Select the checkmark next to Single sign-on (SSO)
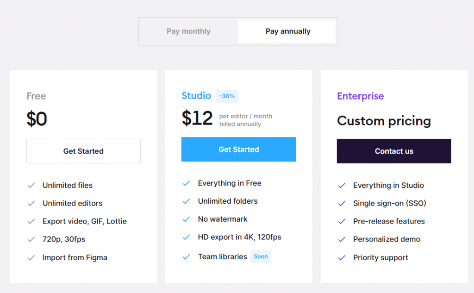The height and width of the screenshot is (293, 474). [x=342, y=203]
